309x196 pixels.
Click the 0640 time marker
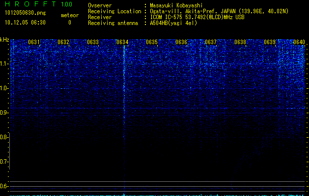[299, 42]
